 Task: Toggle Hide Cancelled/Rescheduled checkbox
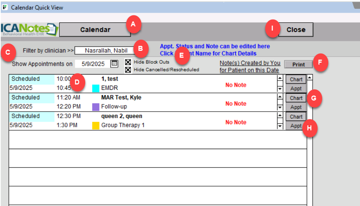(128, 70)
